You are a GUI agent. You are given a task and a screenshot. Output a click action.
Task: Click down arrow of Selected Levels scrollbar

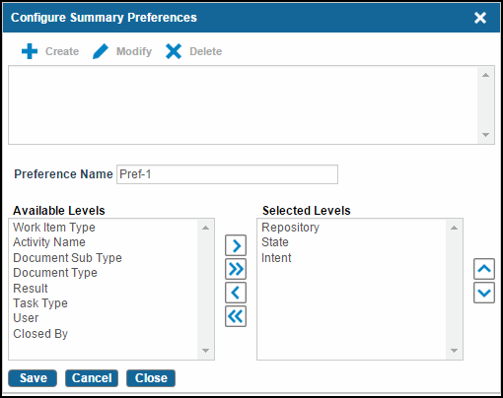pyautogui.click(x=454, y=351)
